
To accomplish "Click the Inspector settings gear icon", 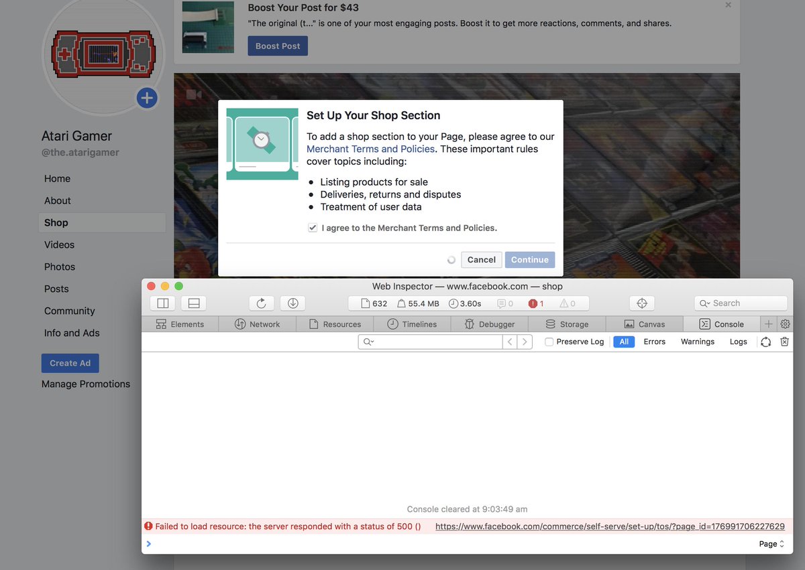I will click(786, 324).
